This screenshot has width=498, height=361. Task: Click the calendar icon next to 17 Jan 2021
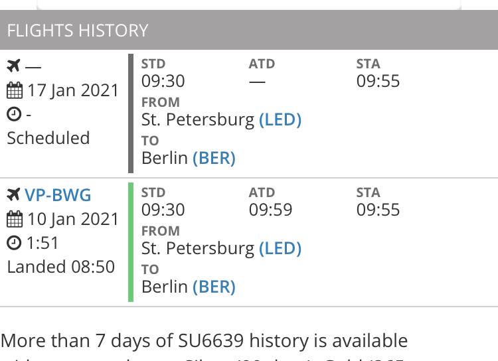15,90
